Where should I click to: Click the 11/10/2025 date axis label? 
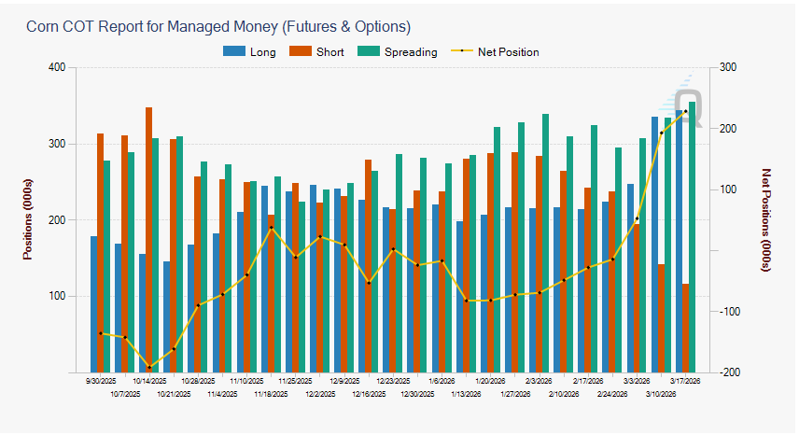tap(246, 381)
